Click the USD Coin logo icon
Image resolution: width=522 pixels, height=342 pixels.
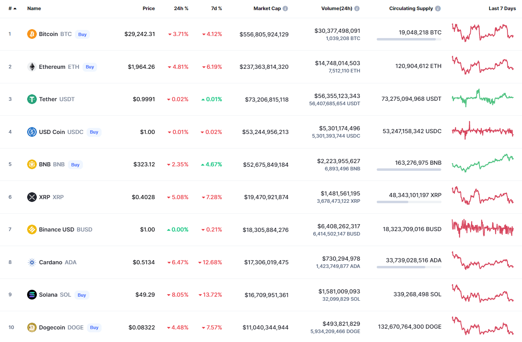click(32, 132)
